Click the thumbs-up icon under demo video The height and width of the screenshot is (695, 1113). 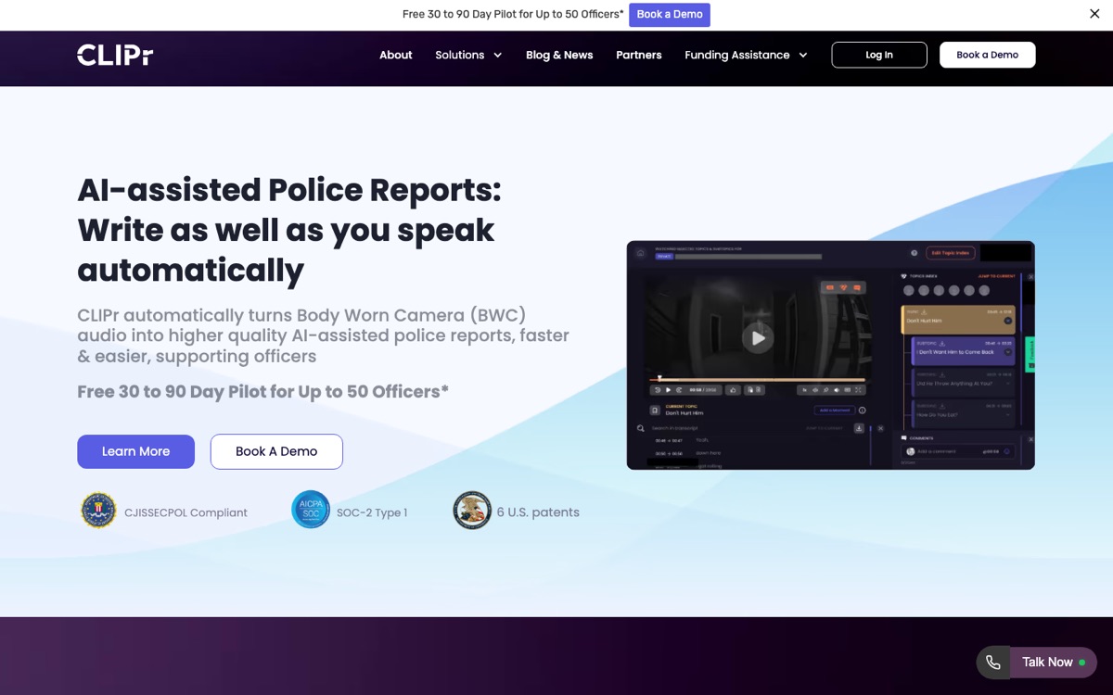(733, 390)
